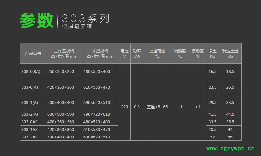Viewport: 261px width, 156px height.
Task: Click the 220 voltage value cell
Action: (x=125, y=107)
